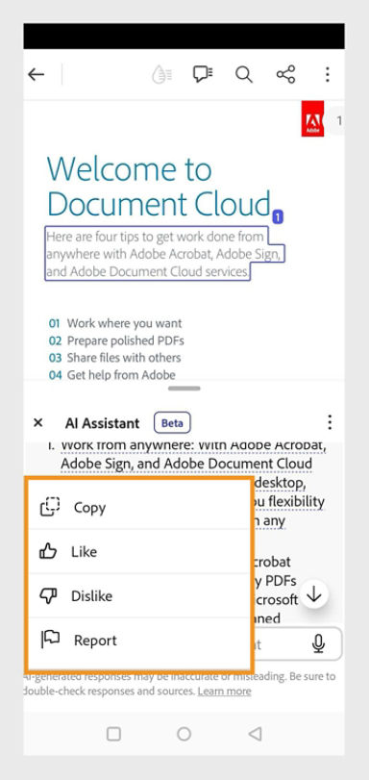
Task: Tap the back arrow in top toolbar
Action: pyautogui.click(x=36, y=75)
